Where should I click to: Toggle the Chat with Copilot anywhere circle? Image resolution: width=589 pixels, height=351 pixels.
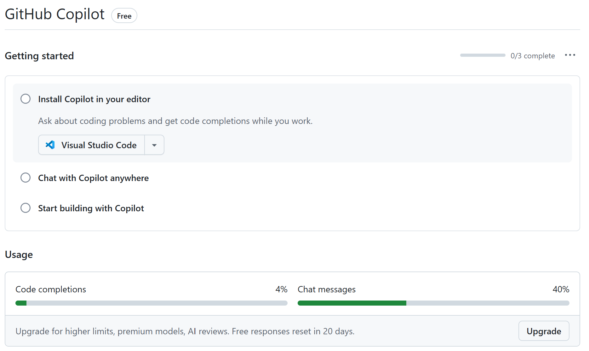pos(26,178)
